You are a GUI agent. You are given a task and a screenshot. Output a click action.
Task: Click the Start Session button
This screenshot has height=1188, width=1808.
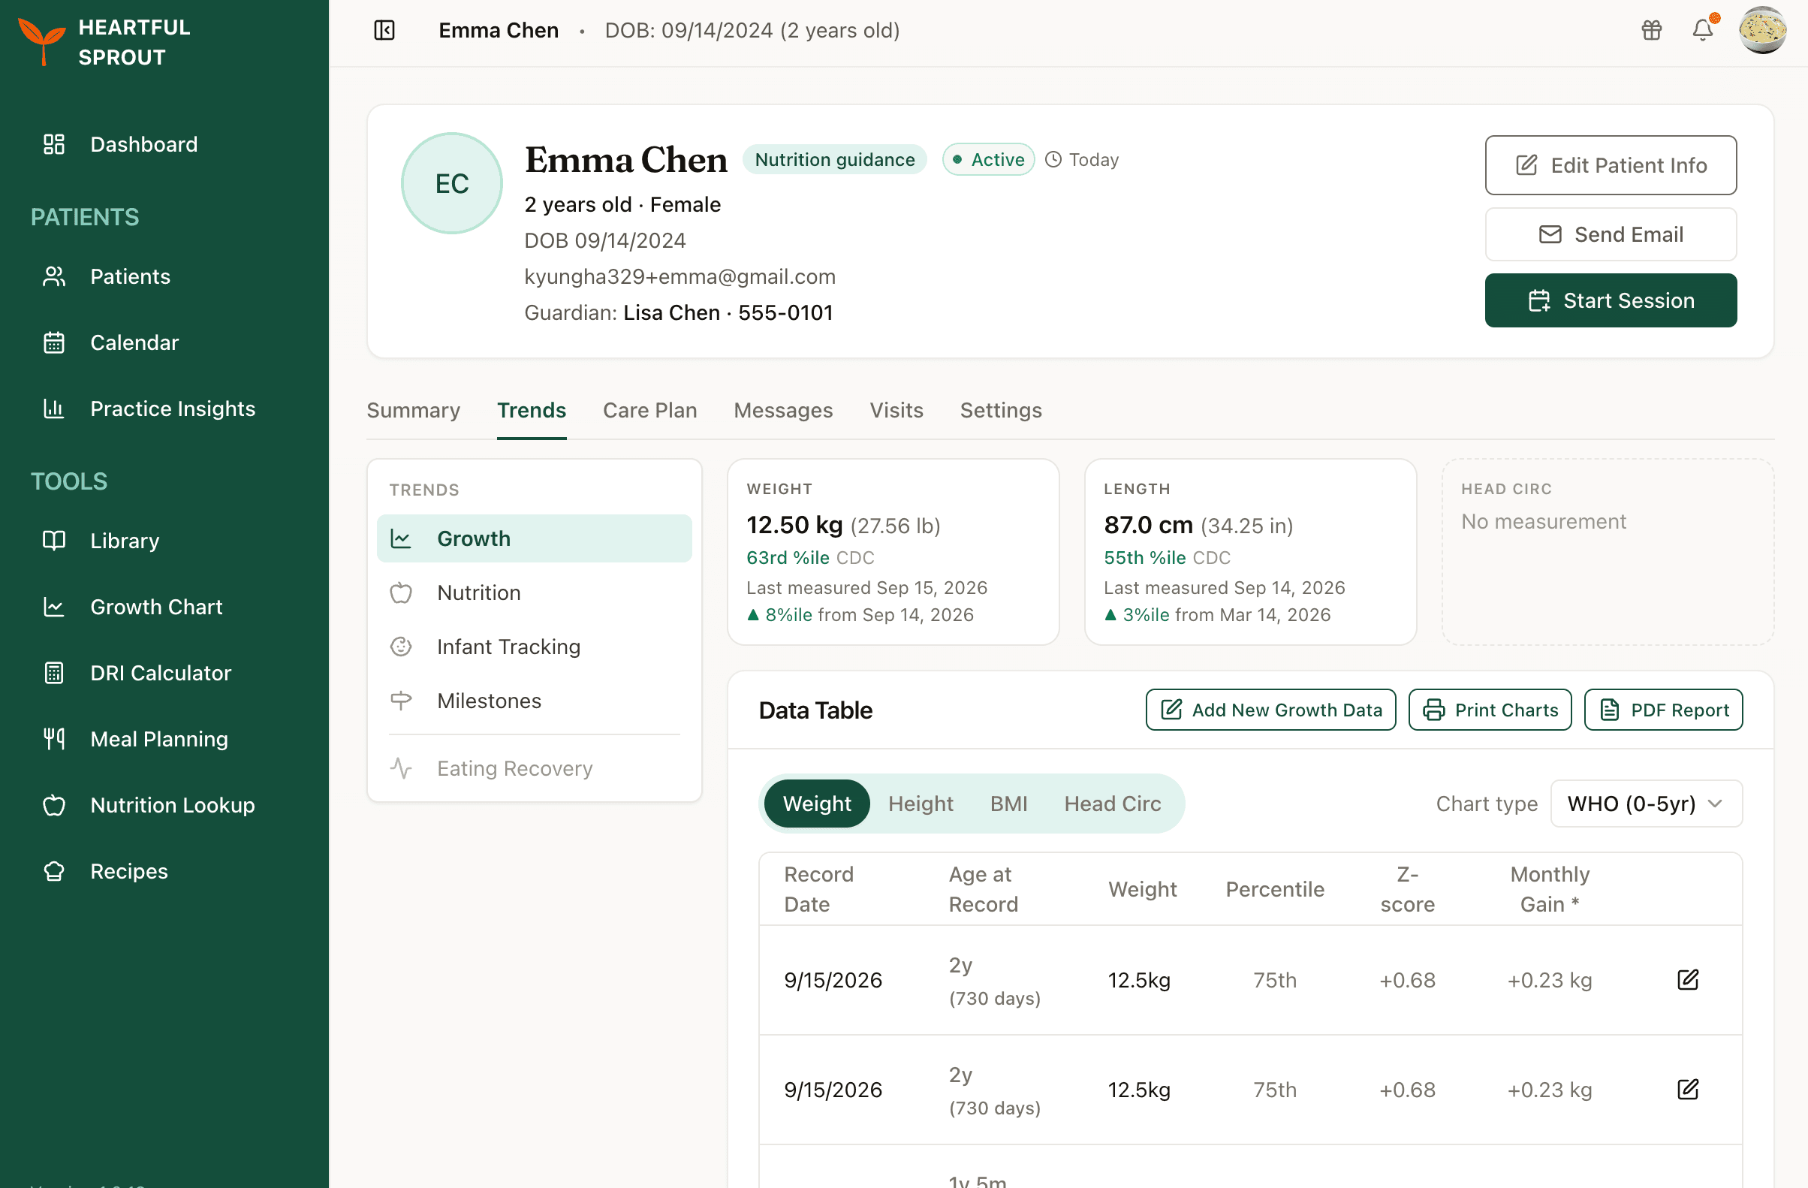pos(1611,301)
